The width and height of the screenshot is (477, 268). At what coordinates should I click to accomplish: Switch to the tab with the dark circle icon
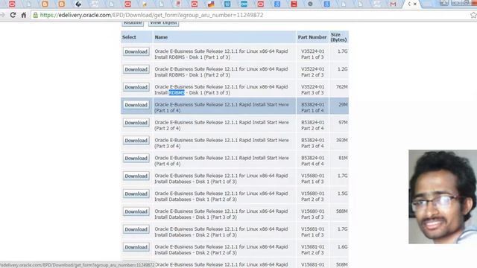point(310,4)
